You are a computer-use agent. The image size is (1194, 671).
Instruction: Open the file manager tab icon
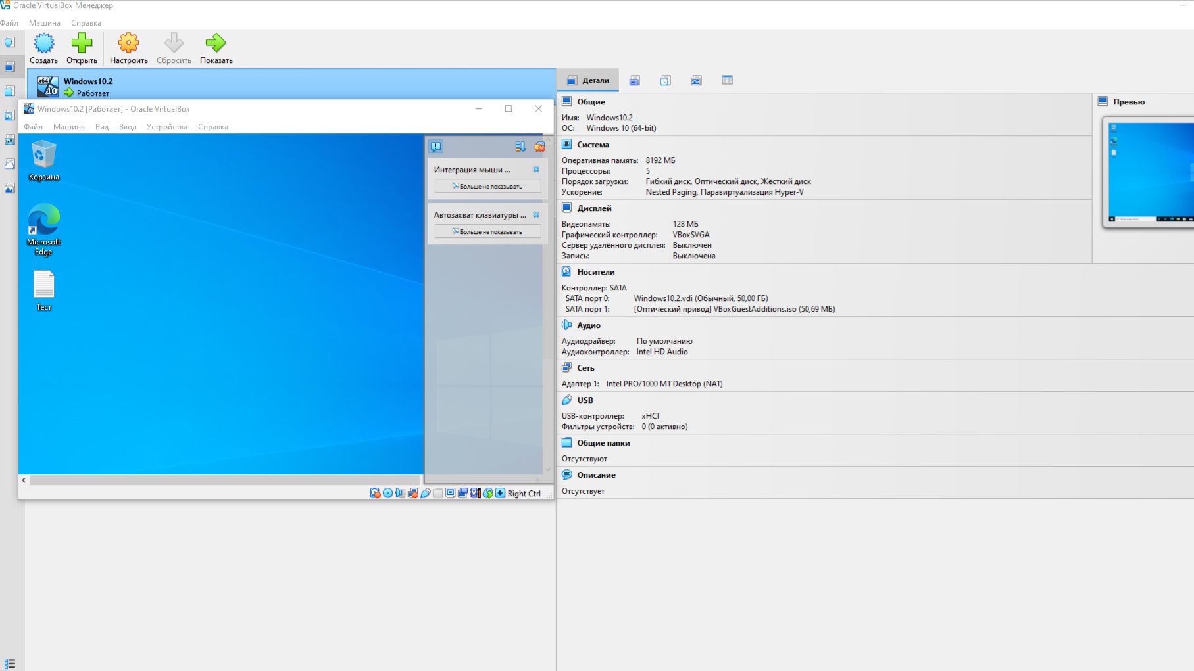(727, 80)
